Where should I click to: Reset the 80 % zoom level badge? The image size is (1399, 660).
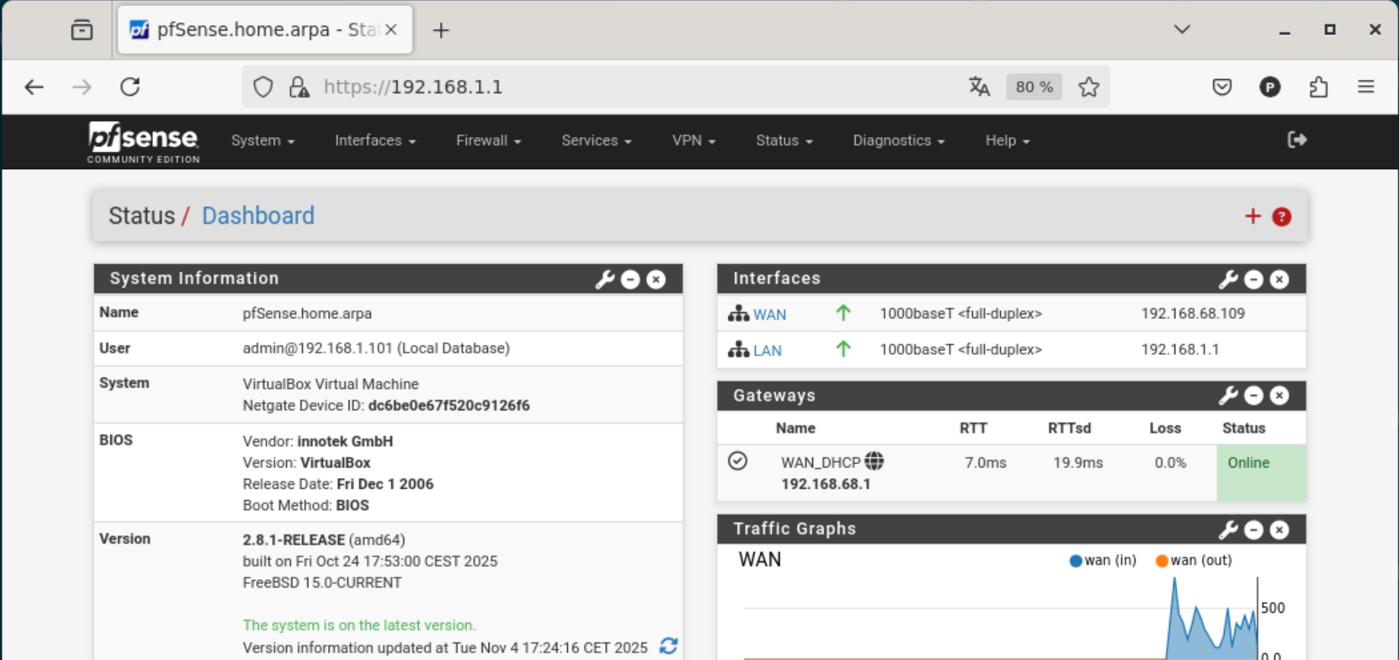click(x=1034, y=87)
